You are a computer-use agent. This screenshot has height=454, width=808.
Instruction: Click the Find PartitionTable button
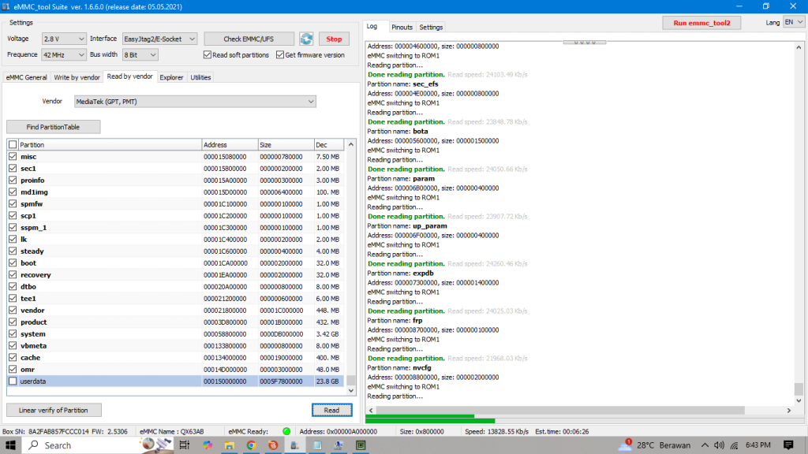tap(53, 126)
